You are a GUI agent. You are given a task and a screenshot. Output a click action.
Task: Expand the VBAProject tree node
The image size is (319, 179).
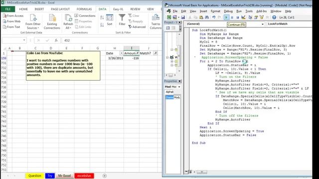tap(167, 58)
